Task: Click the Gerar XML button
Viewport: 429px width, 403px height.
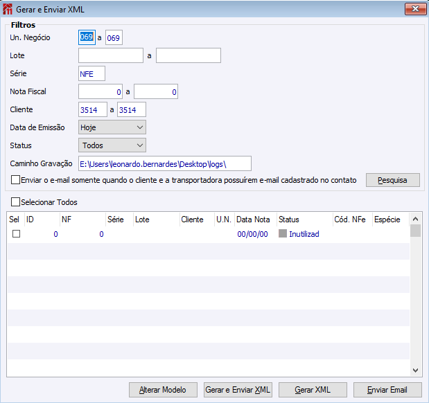Action: [313, 390]
